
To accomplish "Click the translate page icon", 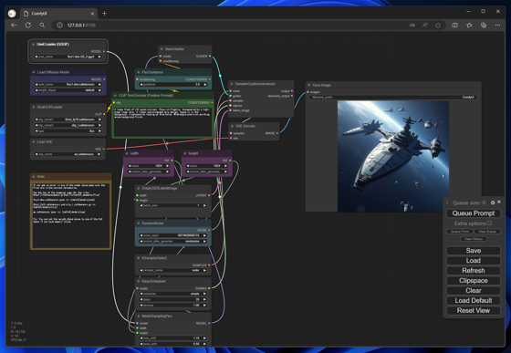I will [412, 25].
